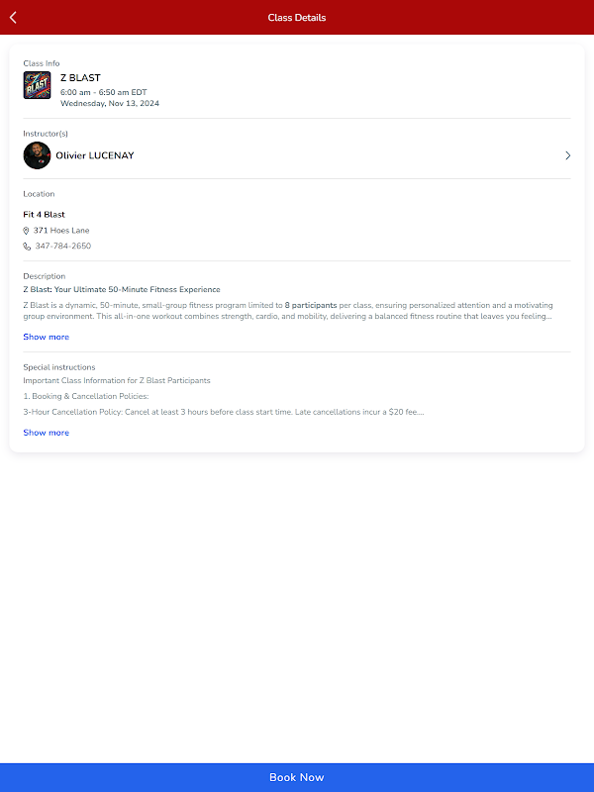This screenshot has width=594, height=792.
Task: Go back using the header arrow
Action: click(x=13, y=17)
